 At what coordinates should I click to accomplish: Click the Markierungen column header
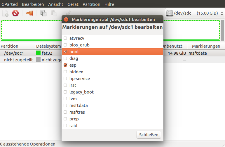click(x=206, y=46)
